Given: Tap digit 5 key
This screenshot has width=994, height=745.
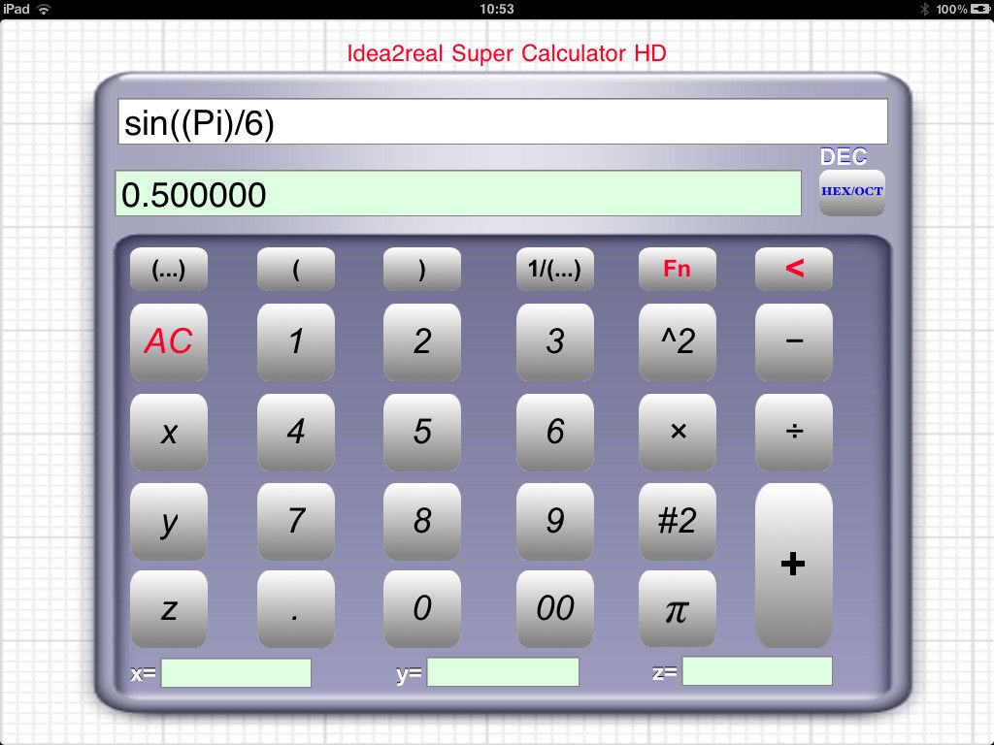Looking at the screenshot, I should coord(422,432).
